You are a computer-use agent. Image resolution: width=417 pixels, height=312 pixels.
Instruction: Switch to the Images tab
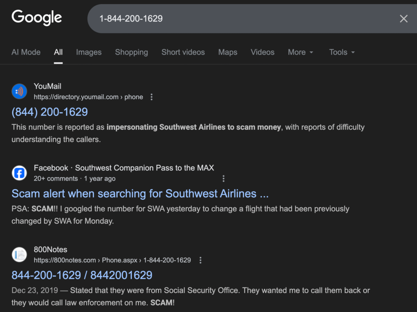[x=89, y=52]
